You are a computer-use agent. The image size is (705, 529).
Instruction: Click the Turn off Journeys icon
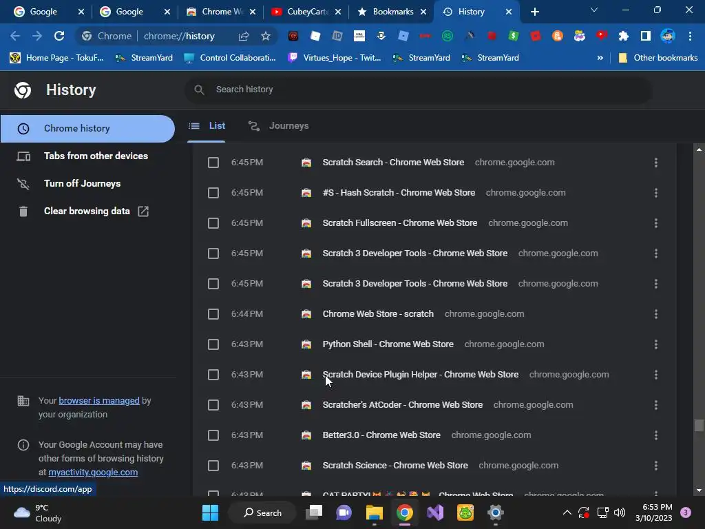coord(23,183)
